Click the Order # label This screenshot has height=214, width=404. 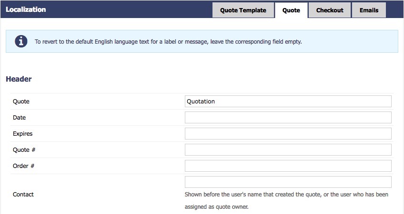pyautogui.click(x=23, y=166)
